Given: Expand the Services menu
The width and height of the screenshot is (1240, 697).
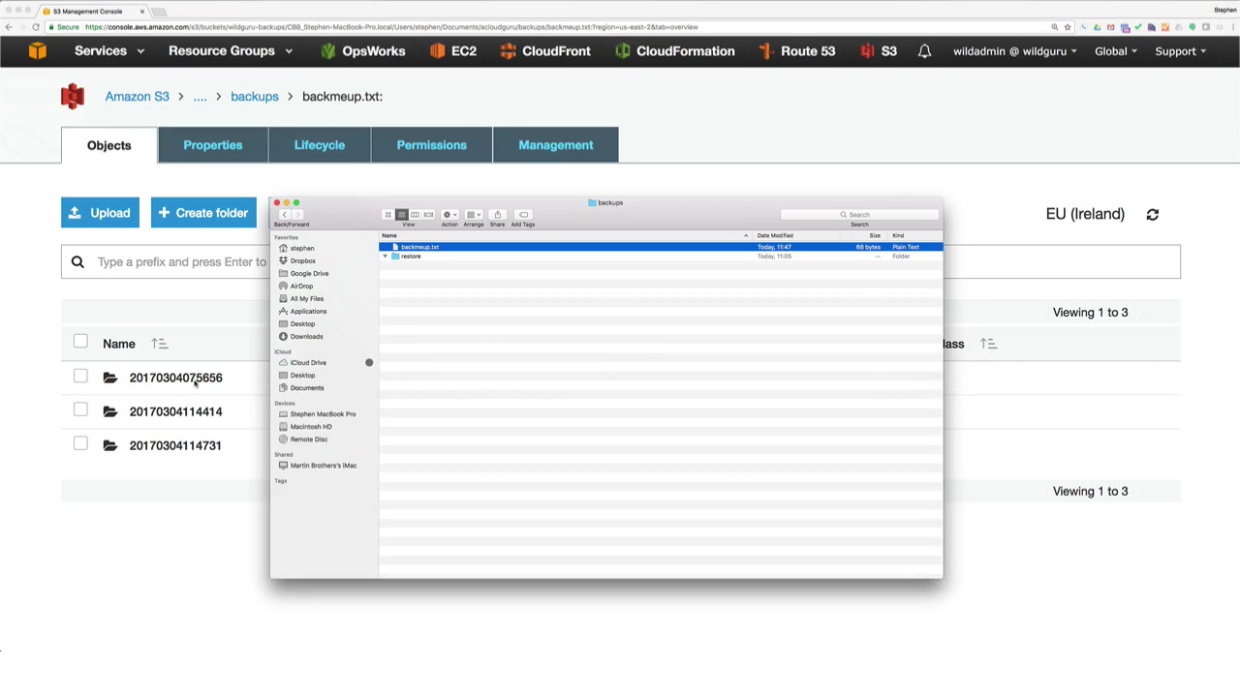Looking at the screenshot, I should coord(108,51).
